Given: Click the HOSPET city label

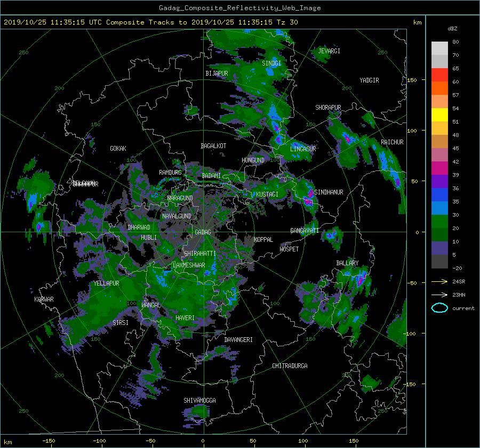Looking at the screenshot, I should [289, 249].
